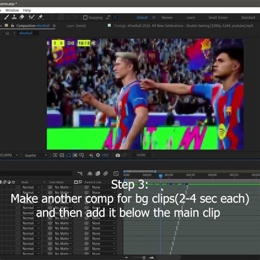Click the +0.0 exposure value
The height and width of the screenshot is (260, 260).
(105, 155)
